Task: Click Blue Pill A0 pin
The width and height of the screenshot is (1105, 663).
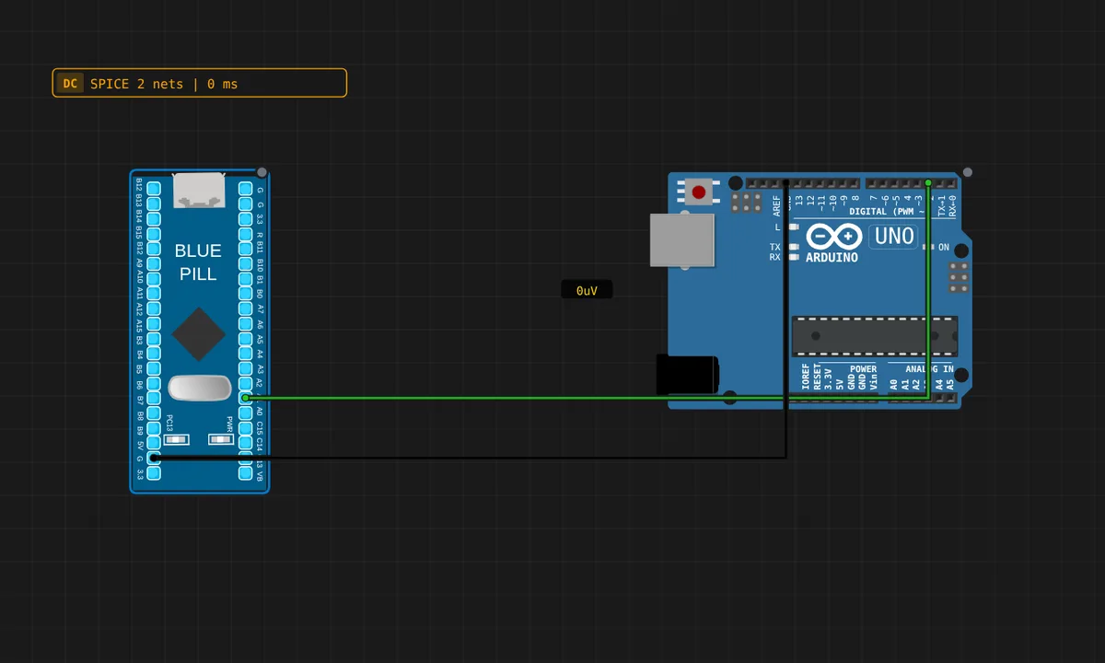Action: point(246,412)
